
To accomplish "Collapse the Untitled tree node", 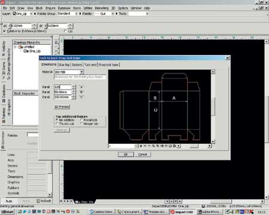I will click(x=16, y=47).
